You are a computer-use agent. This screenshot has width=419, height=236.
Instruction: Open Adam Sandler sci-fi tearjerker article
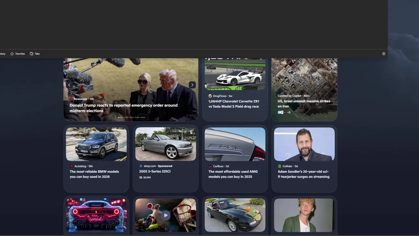(303, 174)
